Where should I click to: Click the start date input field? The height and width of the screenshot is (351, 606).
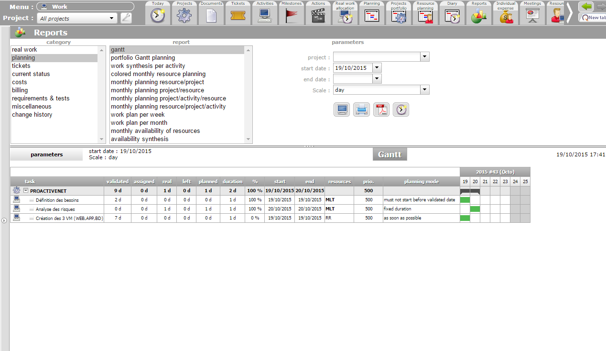click(x=353, y=68)
